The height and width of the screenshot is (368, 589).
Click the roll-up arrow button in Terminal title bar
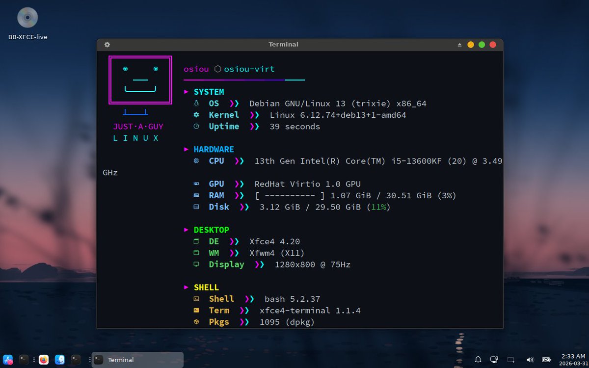459,45
